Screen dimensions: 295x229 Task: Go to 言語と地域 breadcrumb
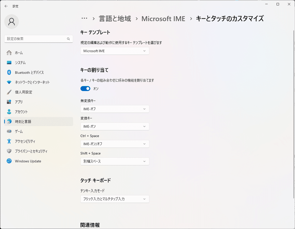click(115, 19)
